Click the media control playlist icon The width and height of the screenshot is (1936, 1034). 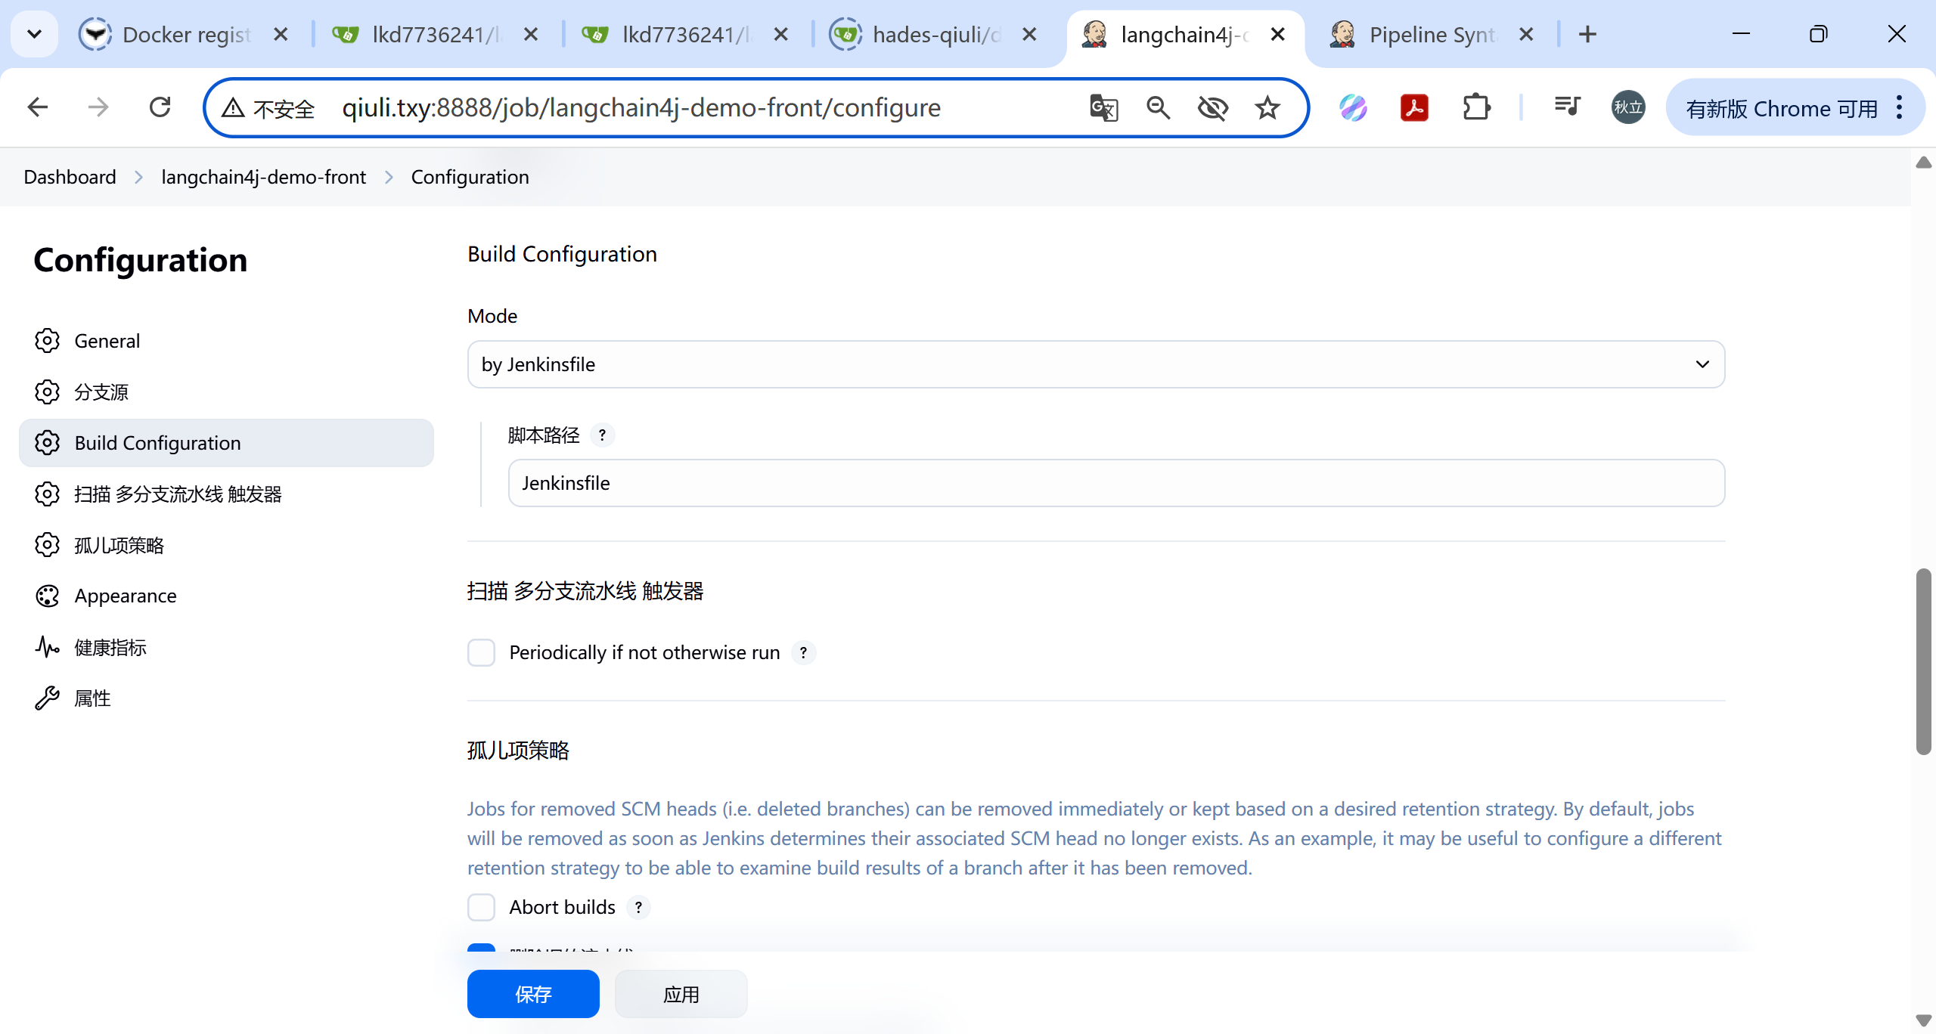coord(1567,107)
